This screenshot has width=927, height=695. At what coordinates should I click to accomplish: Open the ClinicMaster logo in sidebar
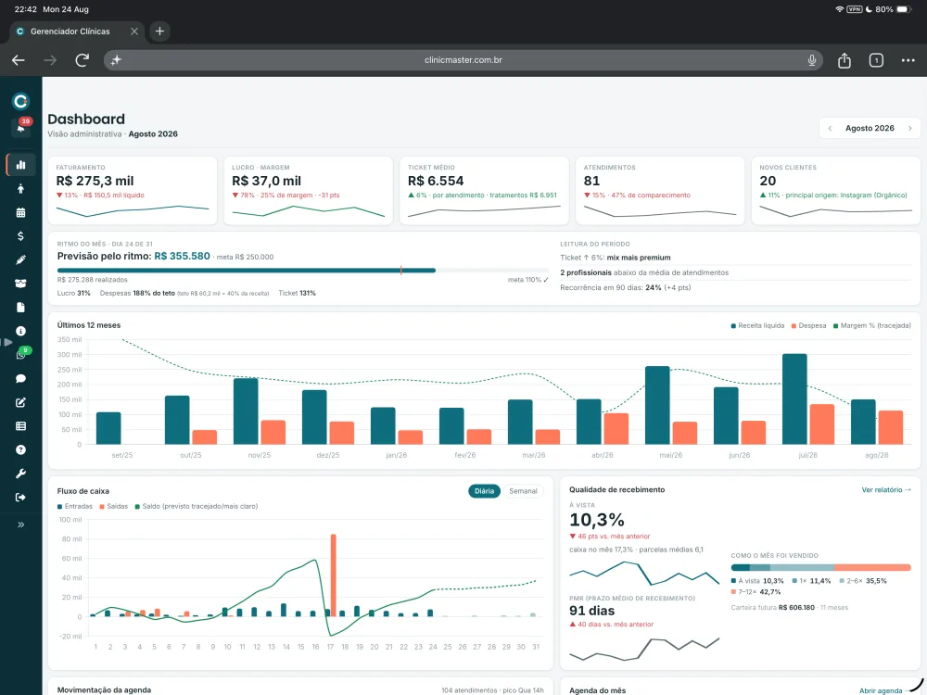(x=20, y=102)
